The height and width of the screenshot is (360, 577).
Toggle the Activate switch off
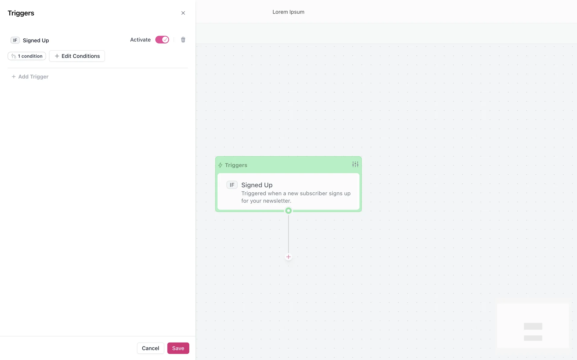pos(162,40)
